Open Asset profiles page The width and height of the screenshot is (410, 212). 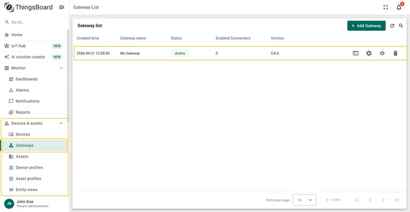[34, 179]
